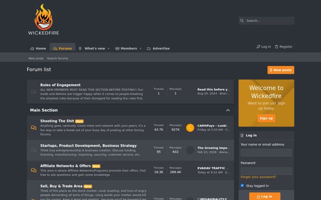Click the 43.7K threads count

click(158, 130)
